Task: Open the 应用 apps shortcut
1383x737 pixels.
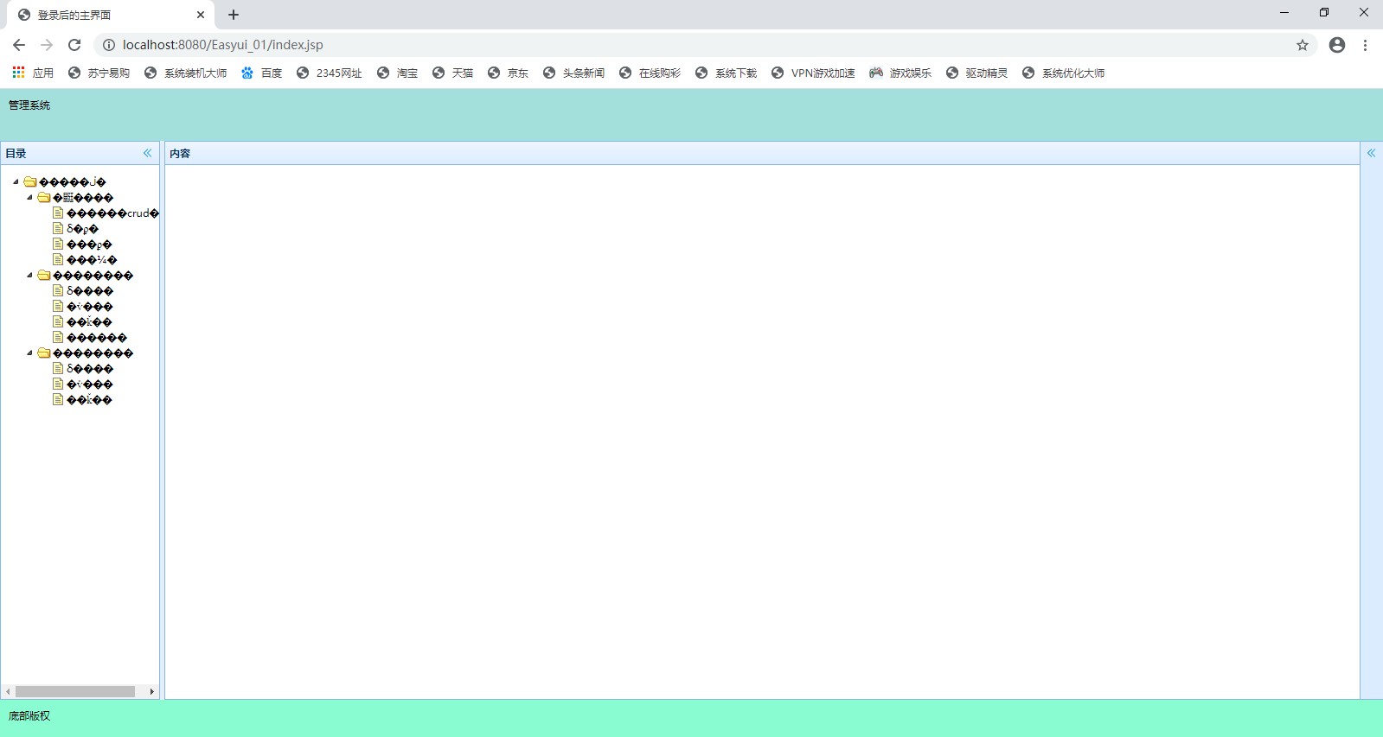Action: [33, 73]
